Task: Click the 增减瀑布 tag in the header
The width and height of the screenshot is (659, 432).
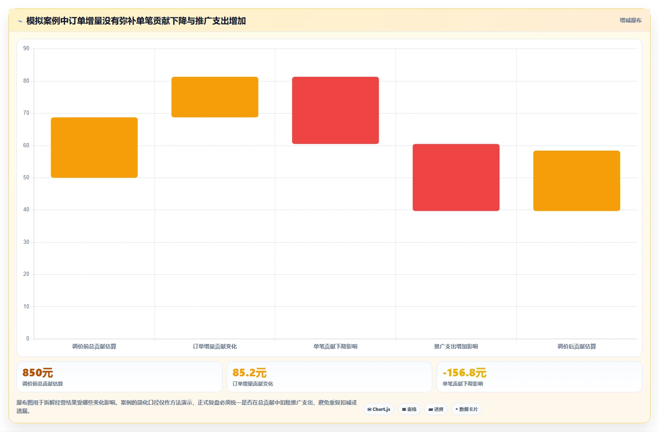Action: [630, 20]
